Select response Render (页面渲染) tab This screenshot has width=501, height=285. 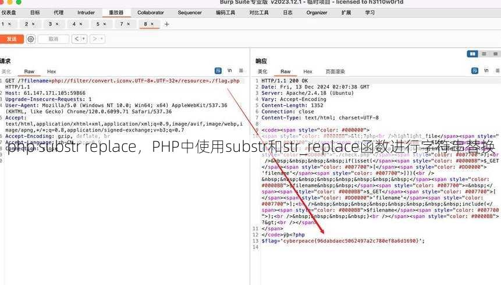(335, 71)
